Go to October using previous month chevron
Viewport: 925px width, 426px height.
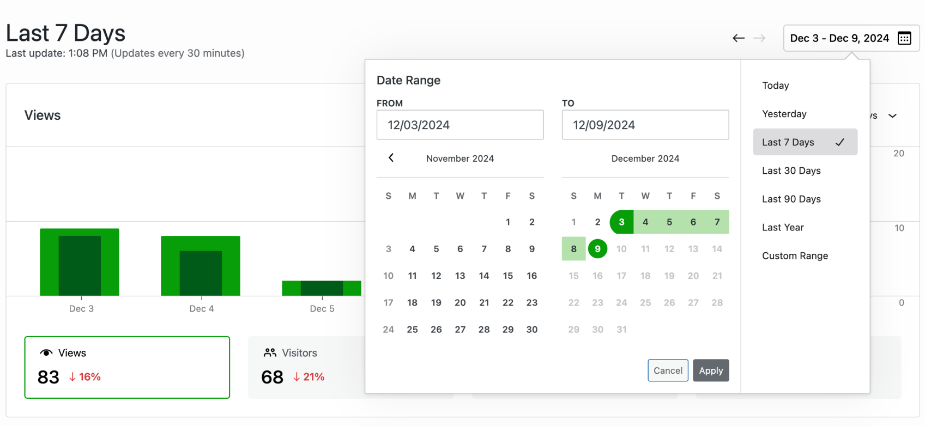click(391, 158)
